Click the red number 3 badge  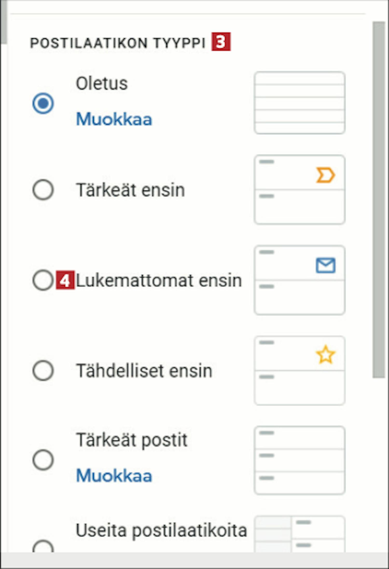pyautogui.click(x=221, y=41)
